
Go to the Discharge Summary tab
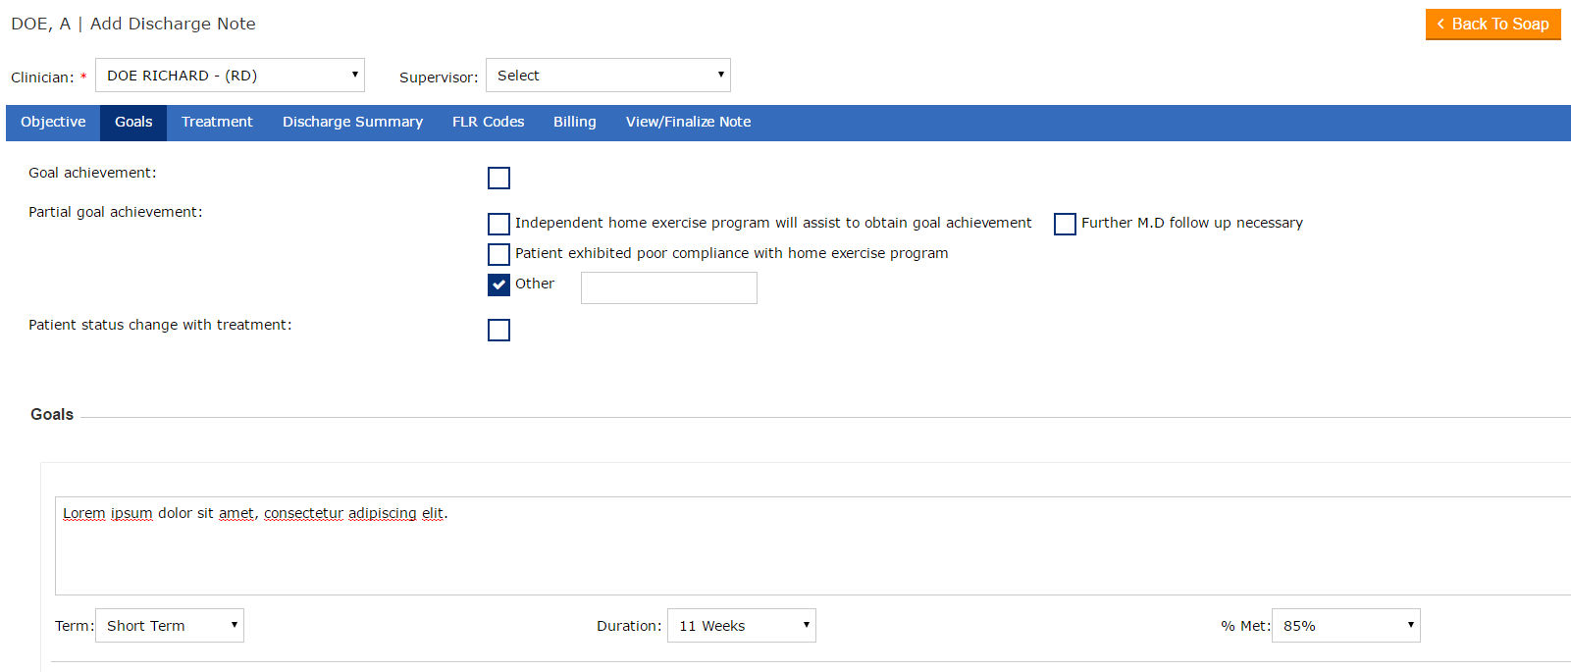point(352,123)
